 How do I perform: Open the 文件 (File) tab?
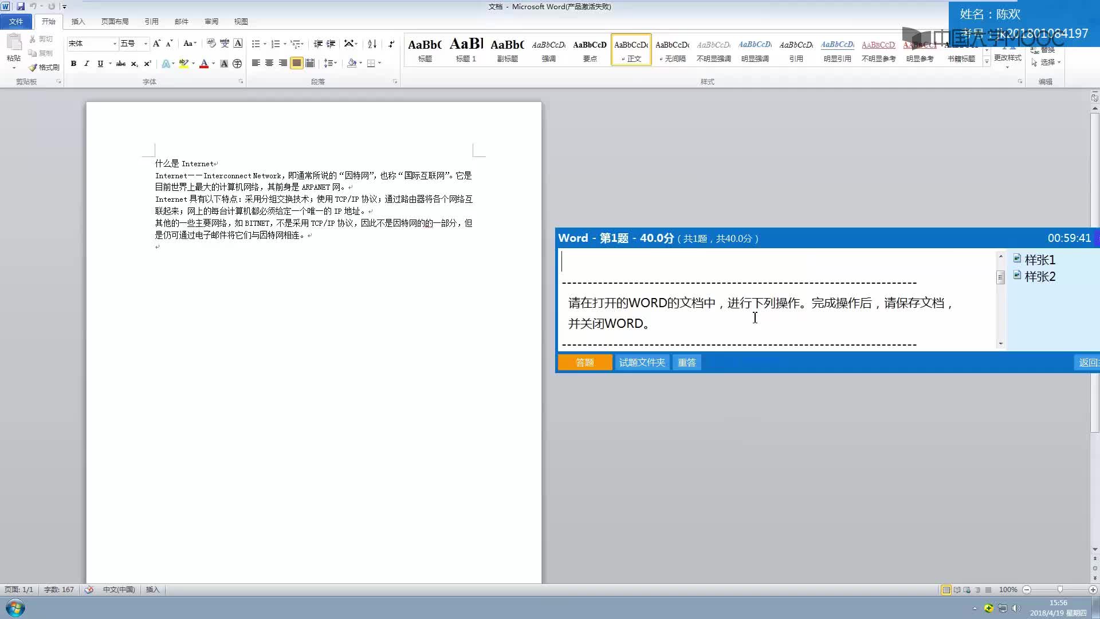[x=16, y=22]
